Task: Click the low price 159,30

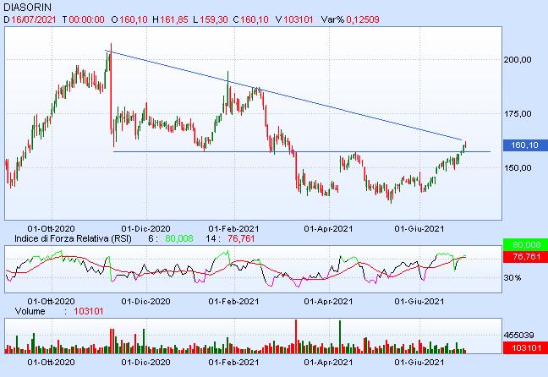Action: coord(214,19)
